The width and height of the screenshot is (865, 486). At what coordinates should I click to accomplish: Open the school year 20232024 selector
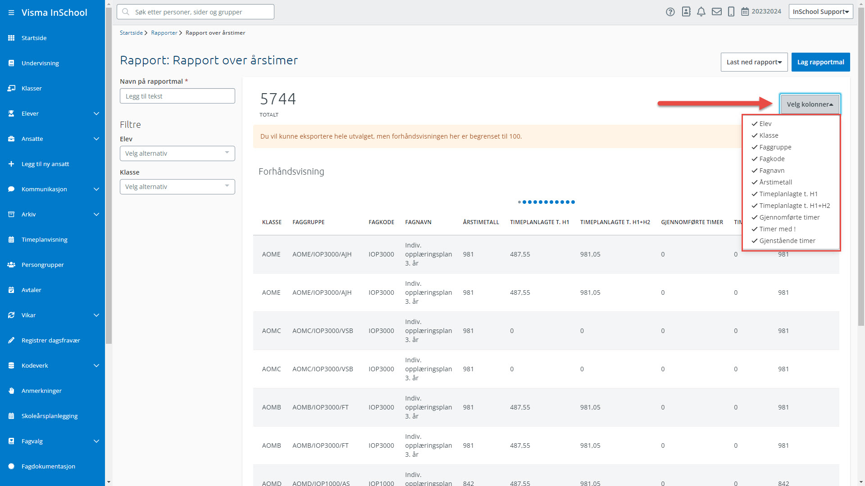761,11
